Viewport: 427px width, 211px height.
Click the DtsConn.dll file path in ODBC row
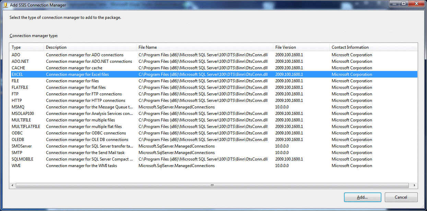[x=203, y=133]
